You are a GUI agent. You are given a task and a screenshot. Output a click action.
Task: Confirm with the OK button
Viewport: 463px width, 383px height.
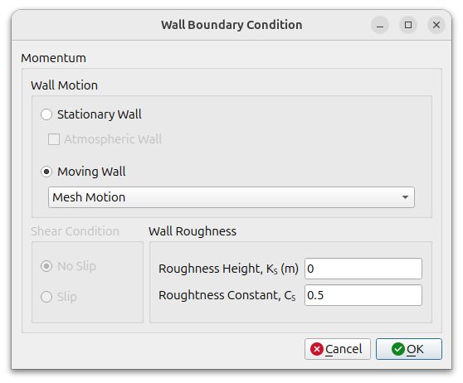409,349
